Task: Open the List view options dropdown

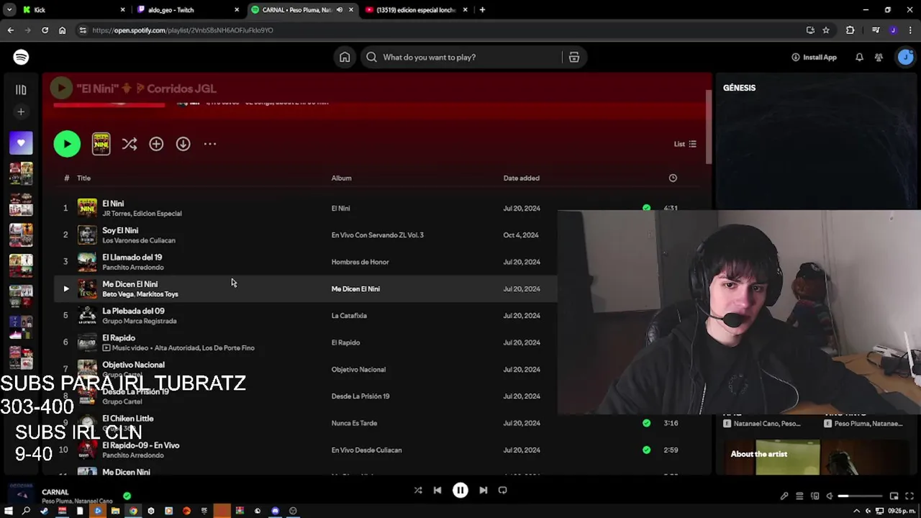Action: click(685, 144)
